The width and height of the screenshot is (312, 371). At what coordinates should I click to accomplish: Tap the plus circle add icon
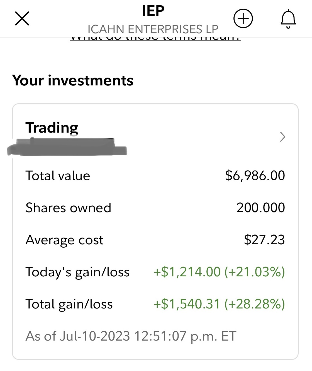click(243, 19)
